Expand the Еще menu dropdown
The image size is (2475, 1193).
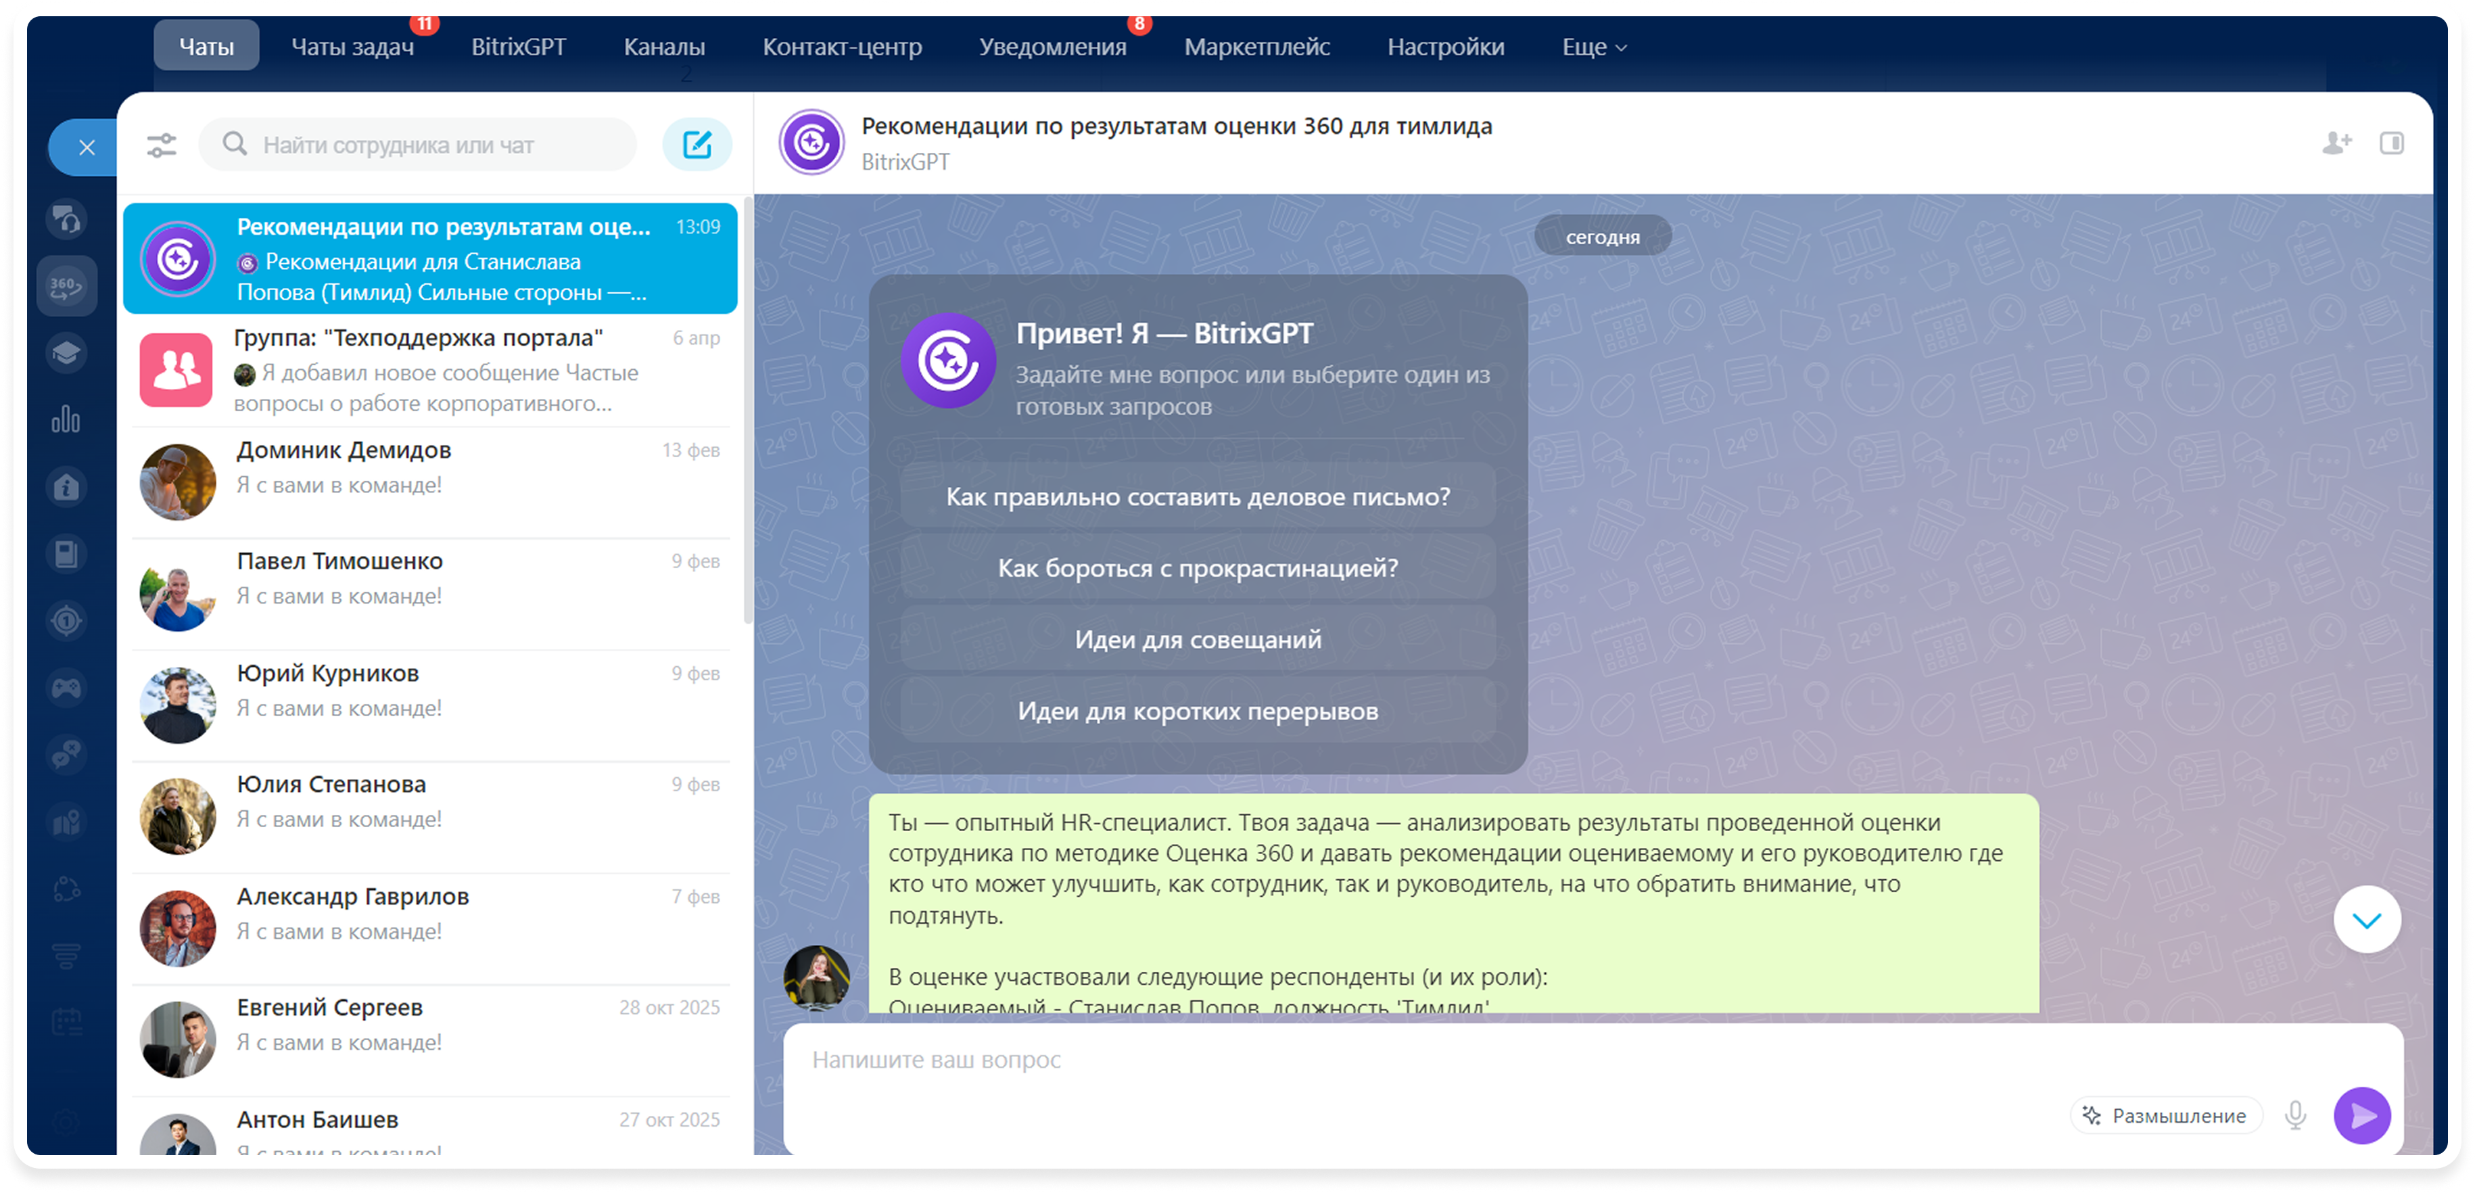tap(1593, 47)
